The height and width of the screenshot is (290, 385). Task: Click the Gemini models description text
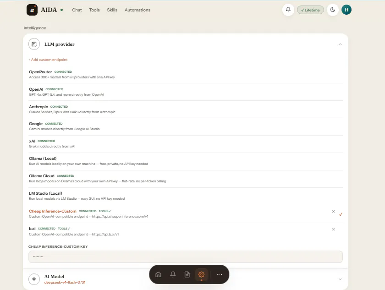[x=64, y=129]
